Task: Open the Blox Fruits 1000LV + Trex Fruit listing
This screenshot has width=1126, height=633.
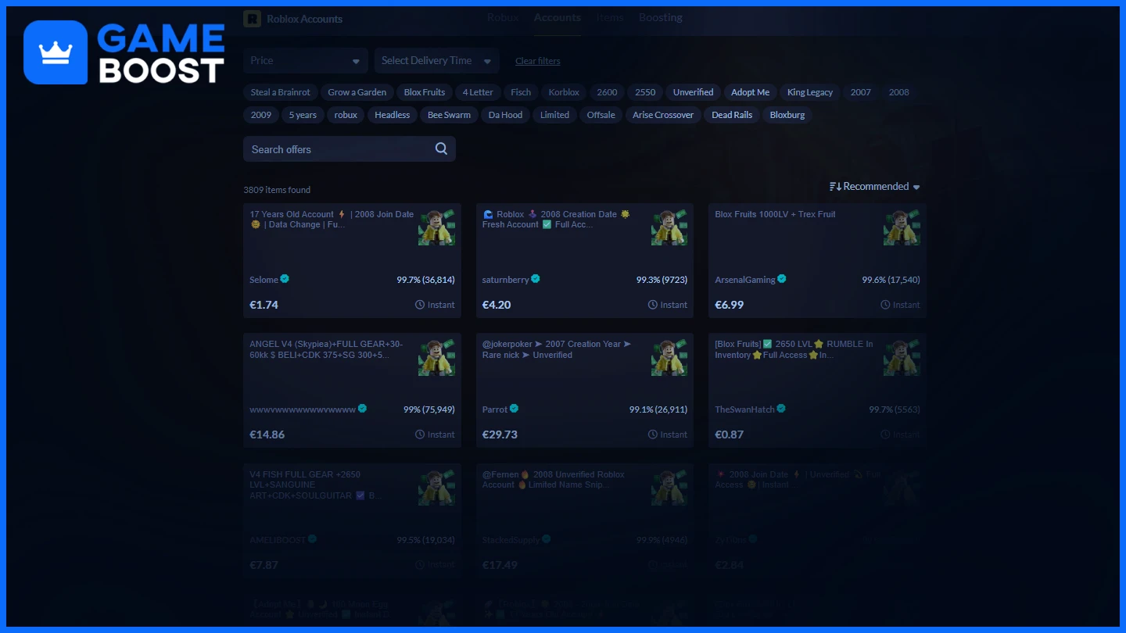Action: pyautogui.click(x=775, y=214)
